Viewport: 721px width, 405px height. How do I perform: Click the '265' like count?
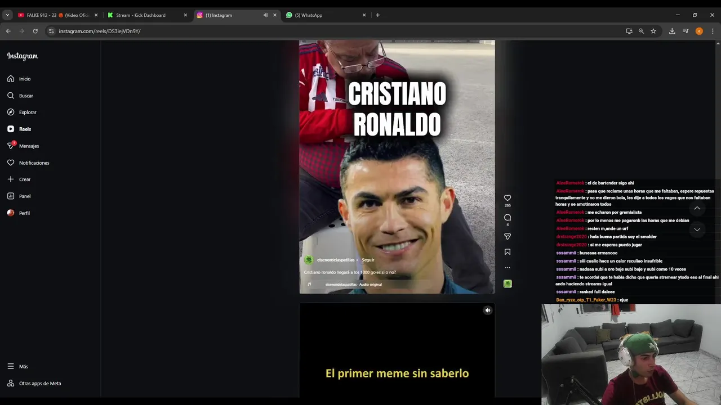click(x=508, y=206)
